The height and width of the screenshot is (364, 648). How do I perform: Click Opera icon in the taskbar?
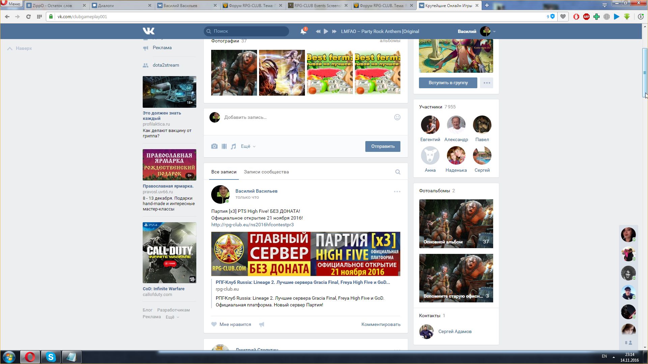point(30,357)
